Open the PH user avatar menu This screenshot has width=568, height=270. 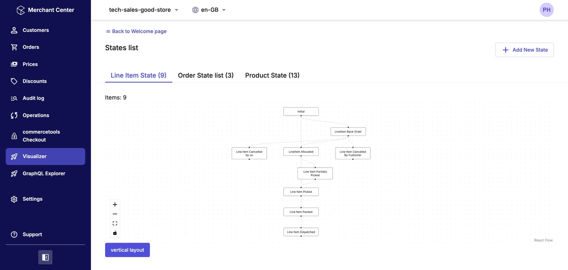(546, 10)
